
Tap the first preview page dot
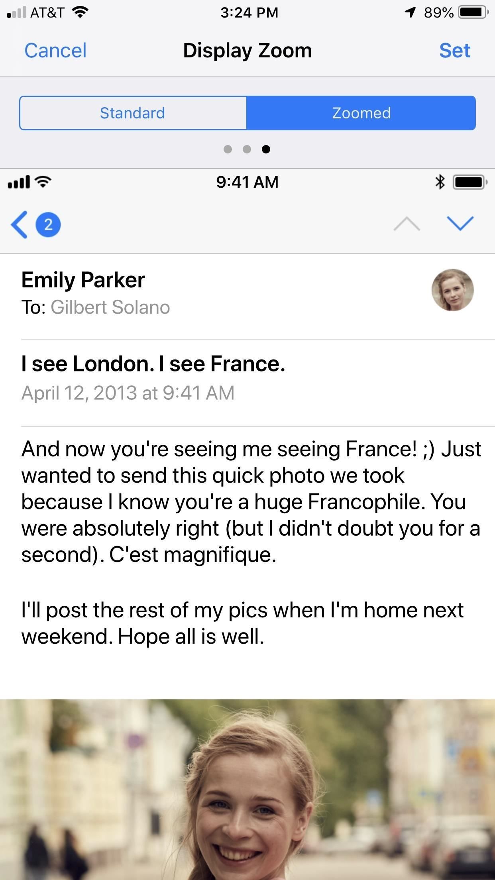(228, 149)
